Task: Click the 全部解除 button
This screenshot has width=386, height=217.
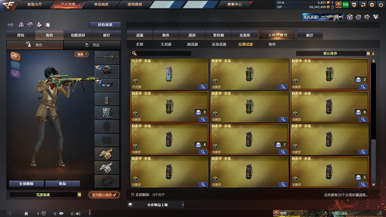Action: click(26, 183)
